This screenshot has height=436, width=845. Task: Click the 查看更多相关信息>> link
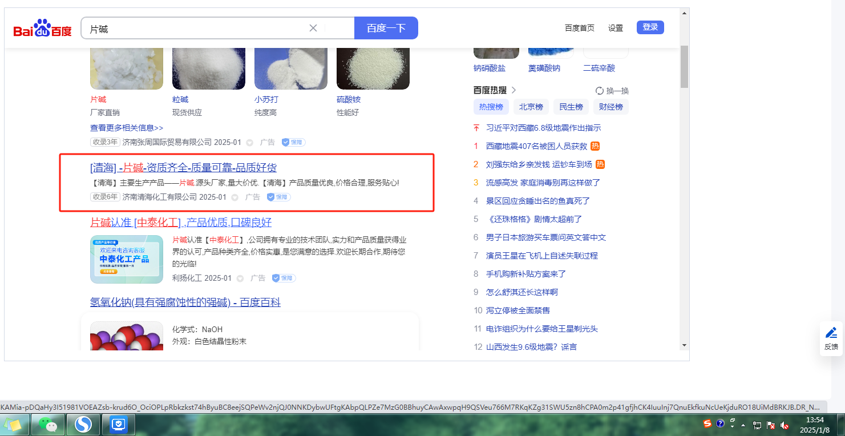[x=127, y=128]
